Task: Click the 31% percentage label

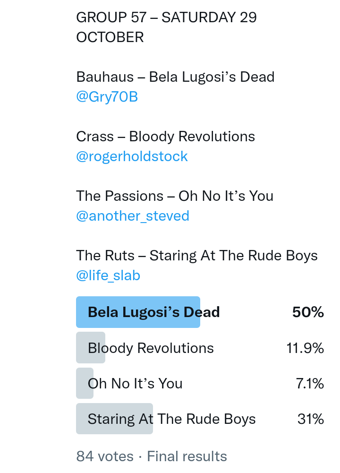Action: coord(310,419)
